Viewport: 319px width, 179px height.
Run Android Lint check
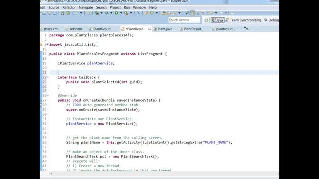pos(76,13)
